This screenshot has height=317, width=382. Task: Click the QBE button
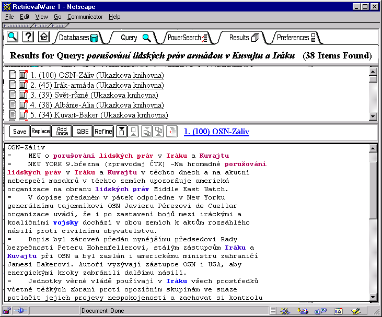(x=83, y=132)
